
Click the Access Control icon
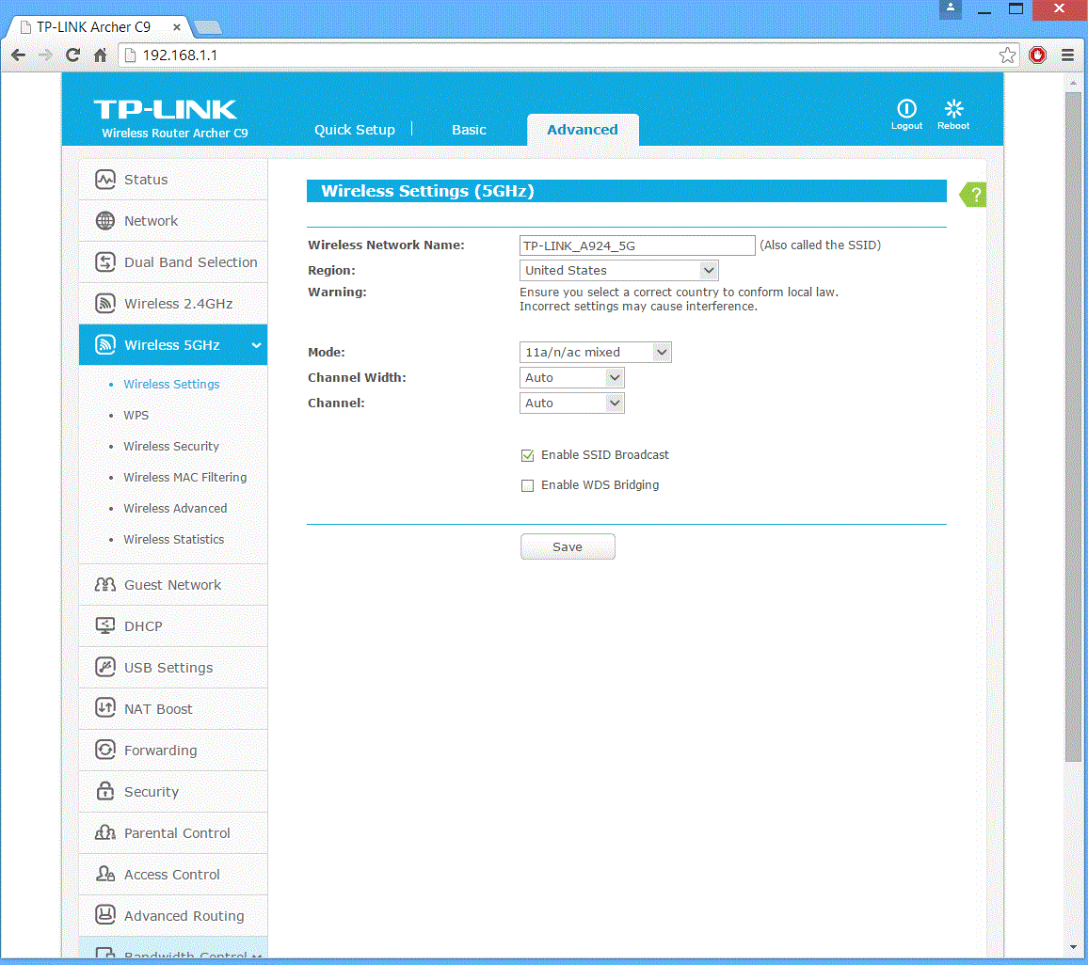pyautogui.click(x=104, y=874)
